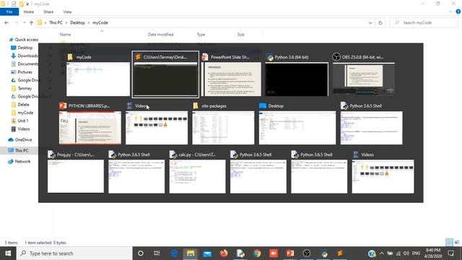Sort by the Type column header
Screen dimensions: 462x260
[x=201, y=35]
